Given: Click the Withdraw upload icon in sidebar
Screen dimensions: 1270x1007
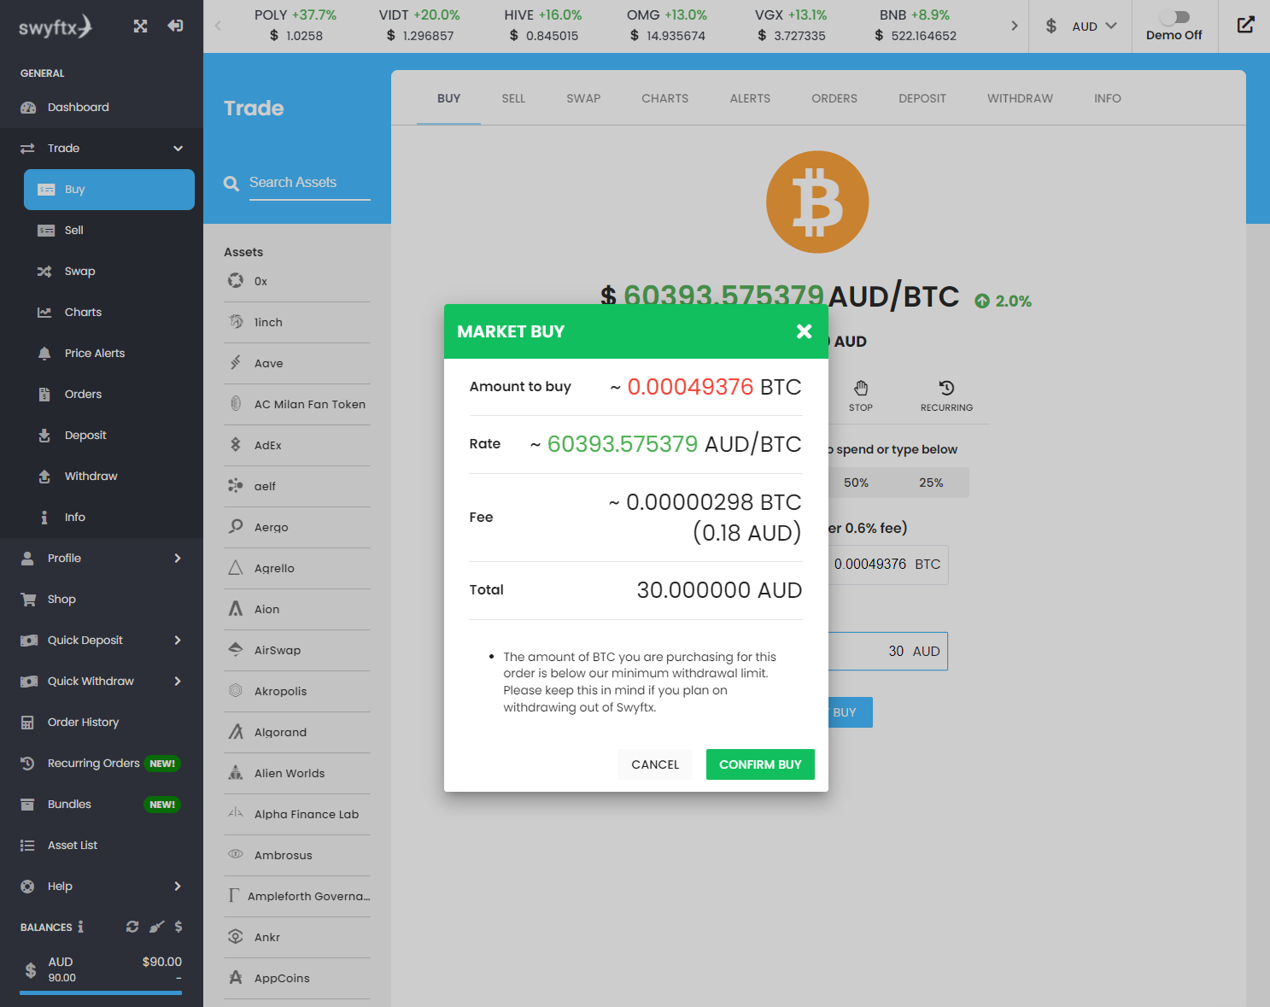Looking at the screenshot, I should 44,477.
